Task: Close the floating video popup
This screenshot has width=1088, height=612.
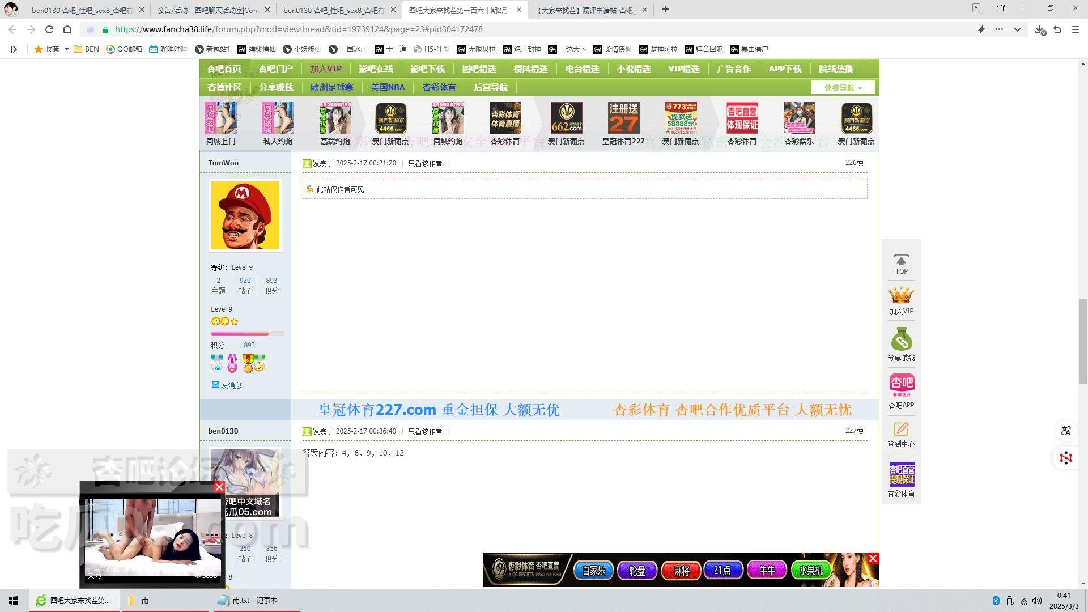Action: [219, 487]
